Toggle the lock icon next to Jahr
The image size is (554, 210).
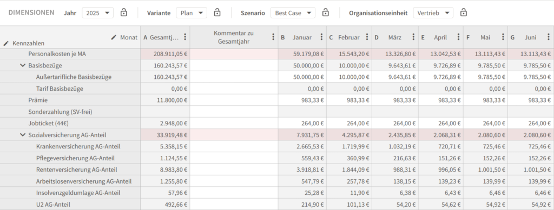[x=124, y=12]
